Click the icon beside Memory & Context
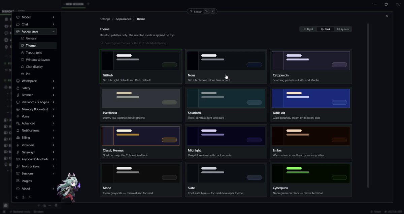Image resolution: width=404 pixels, height=214 pixels. click(18, 109)
